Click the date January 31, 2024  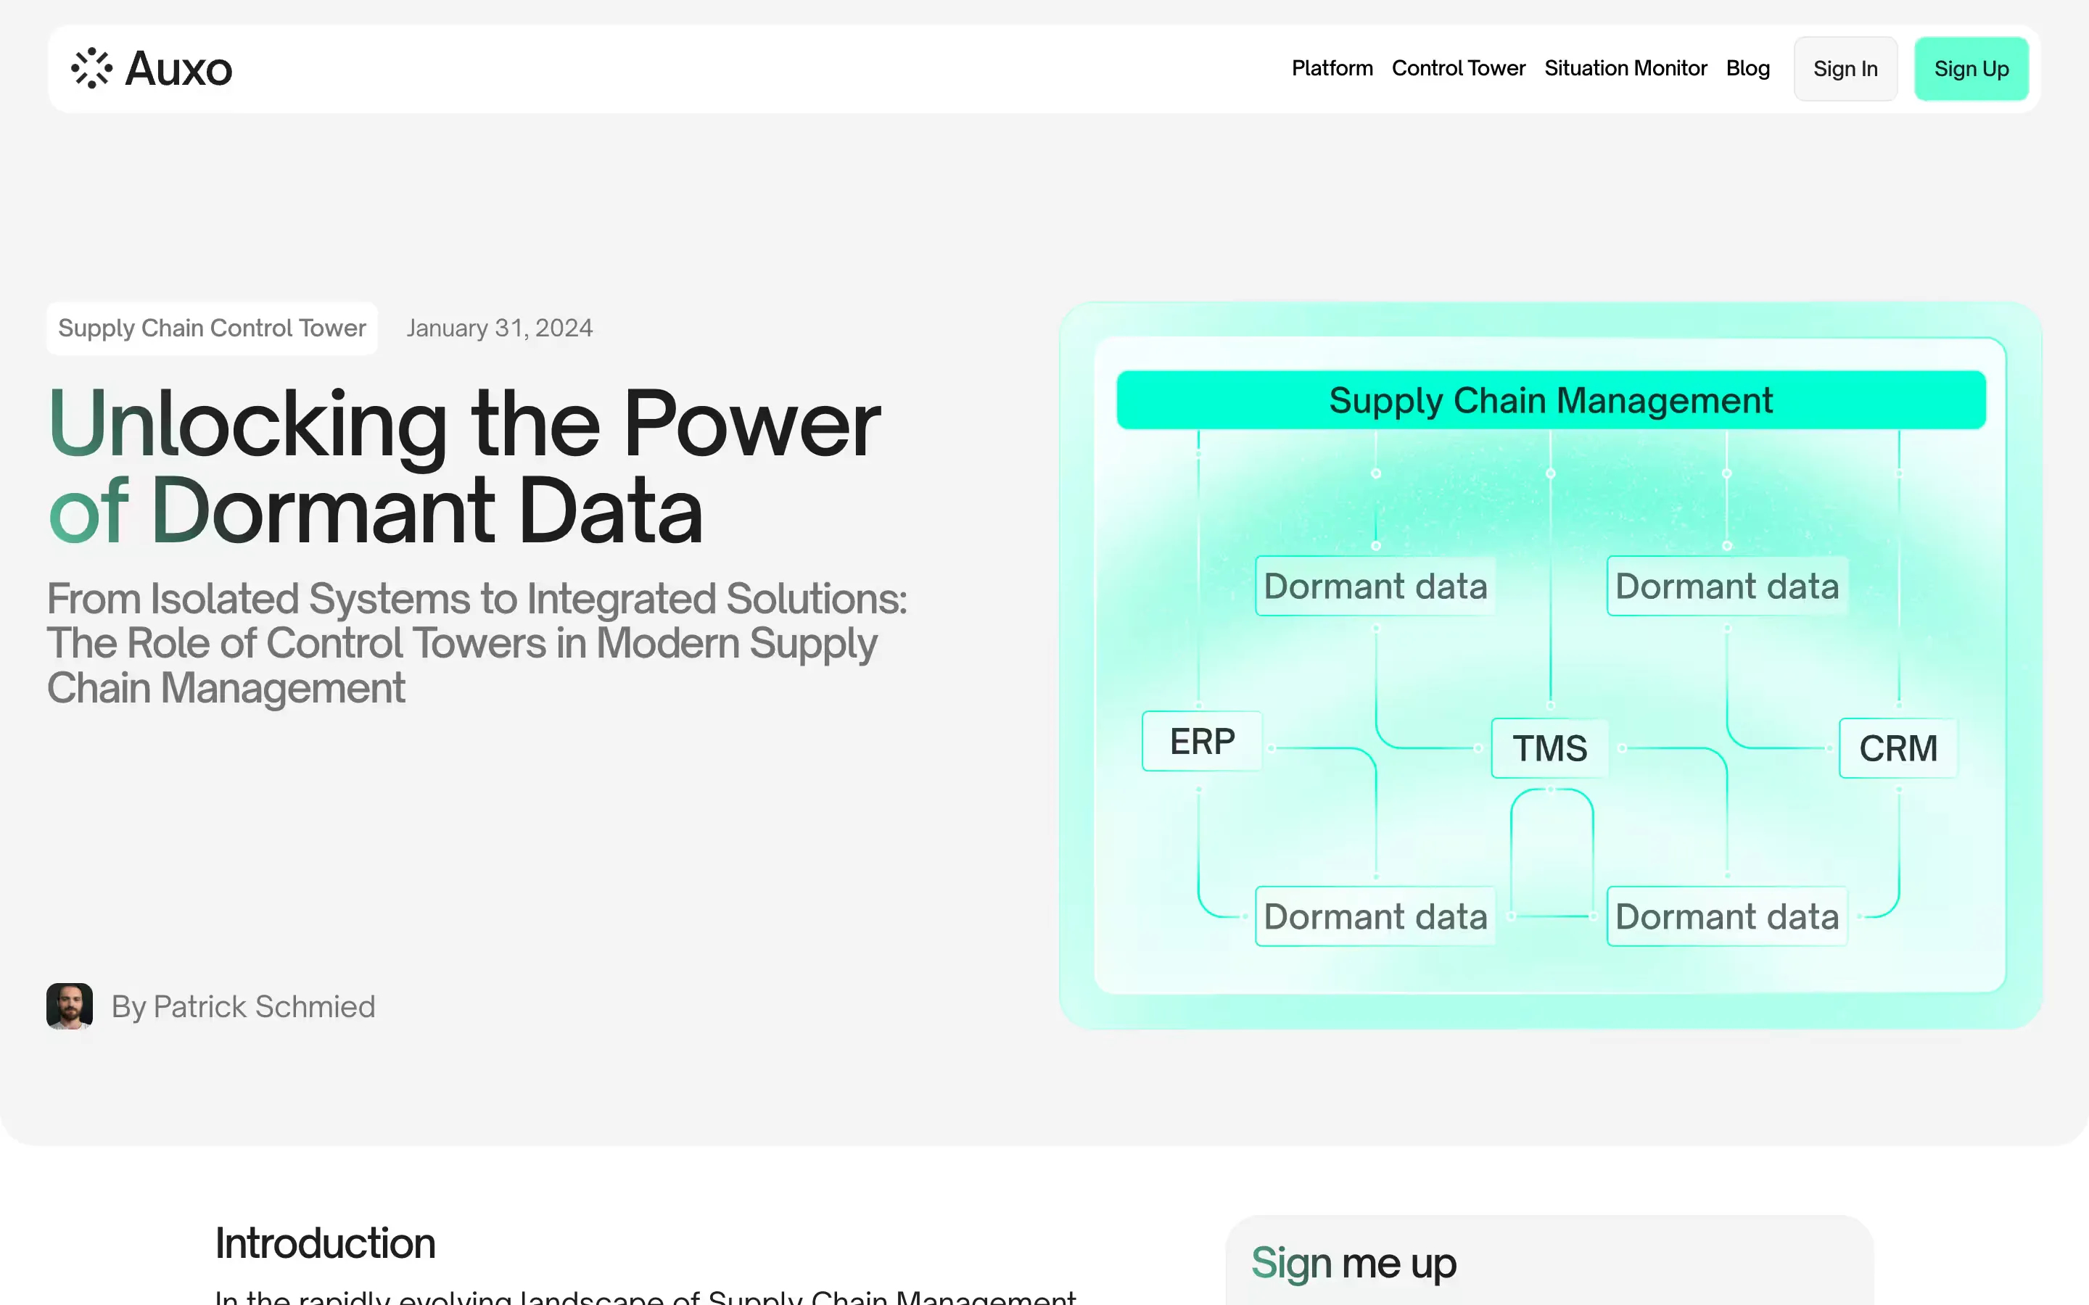(500, 328)
